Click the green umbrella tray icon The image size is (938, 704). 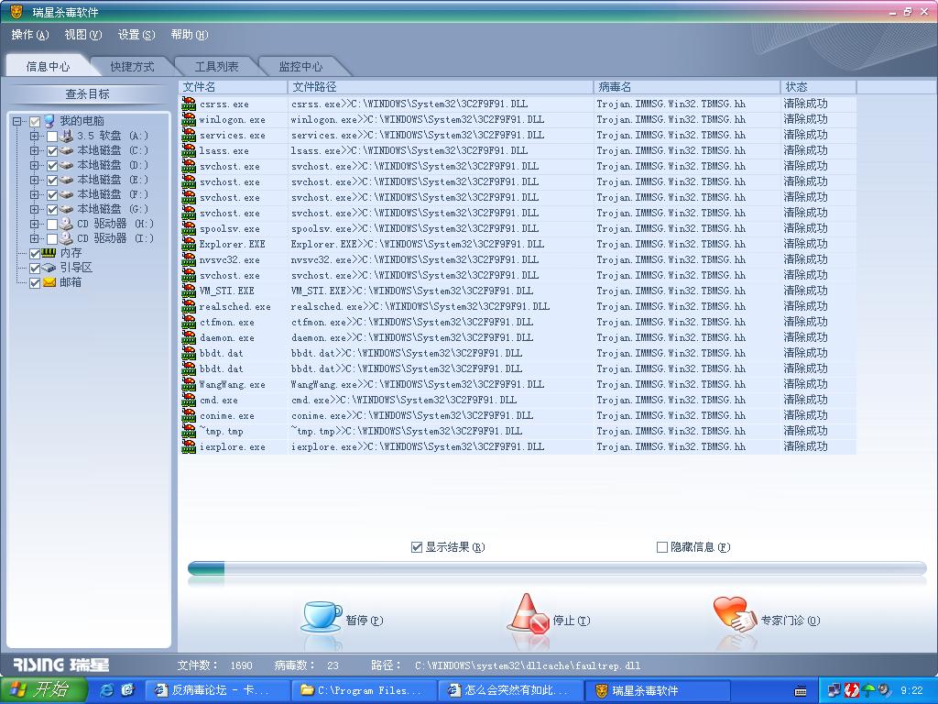click(x=867, y=690)
